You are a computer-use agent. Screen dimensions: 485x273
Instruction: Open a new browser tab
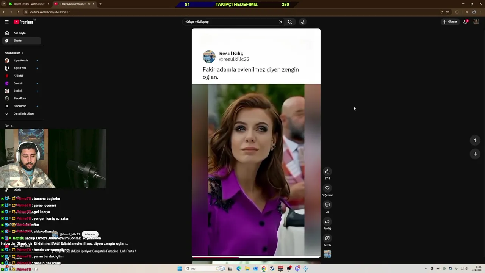tap(100, 4)
